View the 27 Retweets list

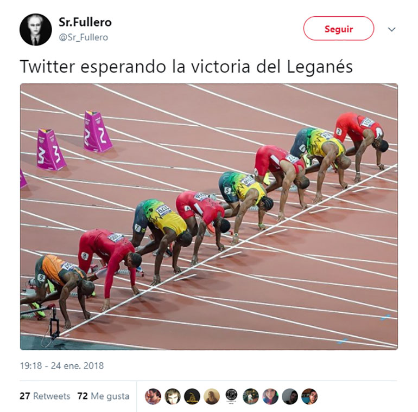(x=45, y=396)
